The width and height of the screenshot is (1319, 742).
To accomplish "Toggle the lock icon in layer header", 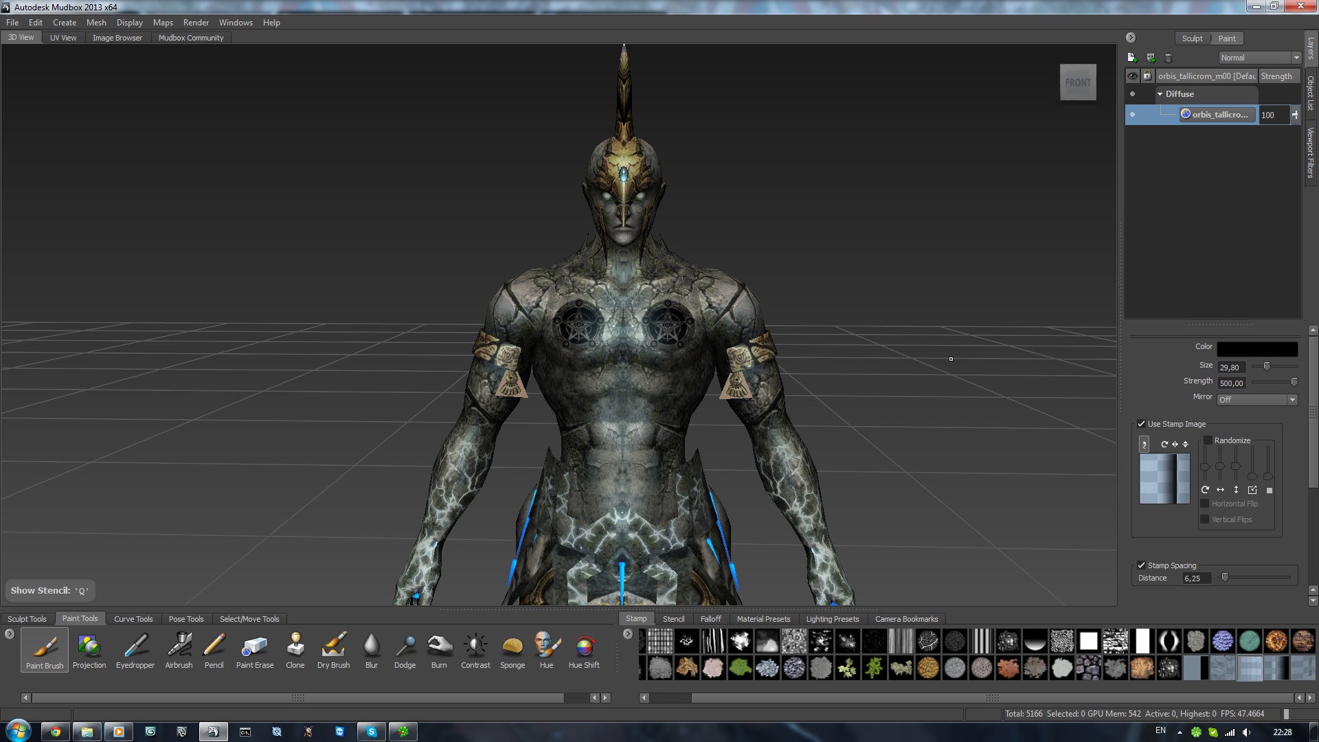I will [x=1147, y=76].
